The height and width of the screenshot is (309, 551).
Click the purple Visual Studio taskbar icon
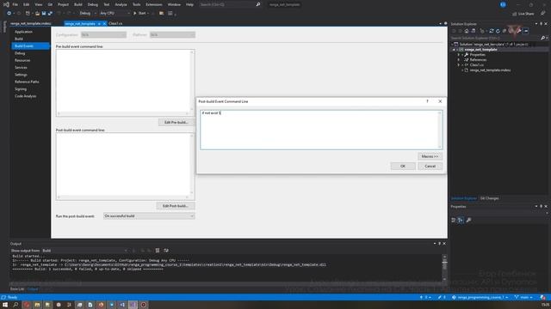[133, 305]
